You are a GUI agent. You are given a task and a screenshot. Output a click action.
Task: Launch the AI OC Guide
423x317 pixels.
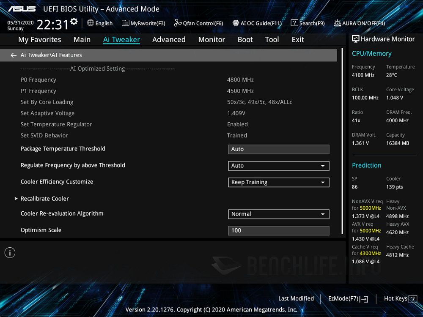tap(257, 23)
